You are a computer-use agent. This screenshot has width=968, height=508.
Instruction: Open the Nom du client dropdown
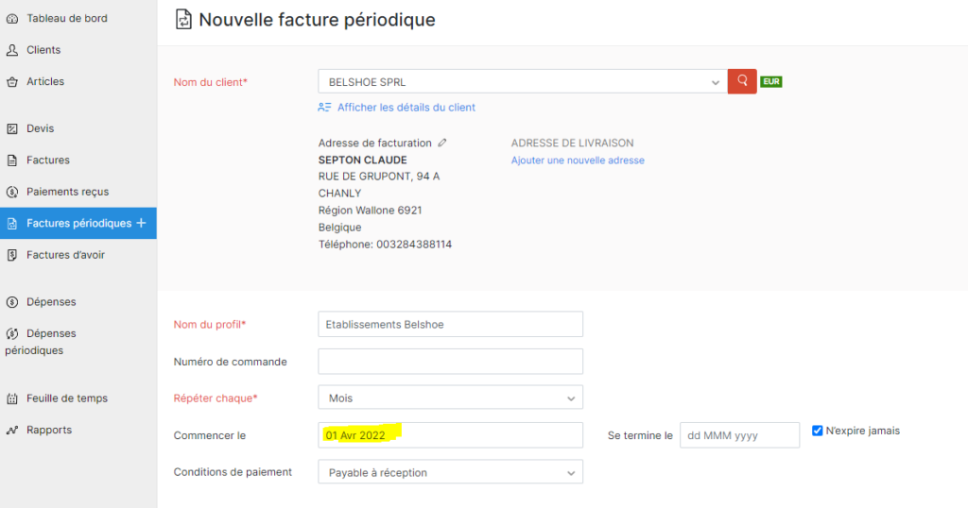pos(522,81)
